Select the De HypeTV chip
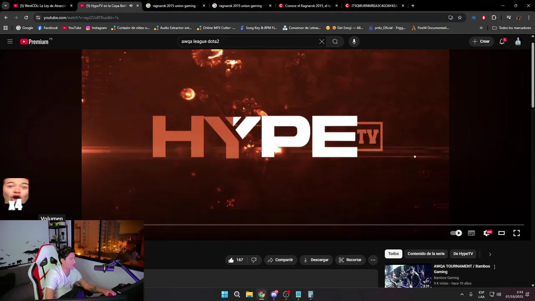This screenshot has height=301, width=535. pos(463,254)
